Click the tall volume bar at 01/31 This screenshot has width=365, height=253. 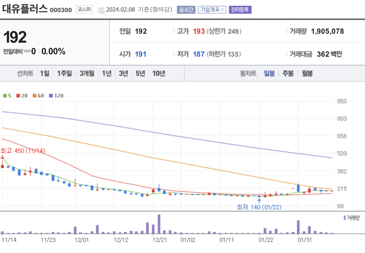tap(298, 227)
